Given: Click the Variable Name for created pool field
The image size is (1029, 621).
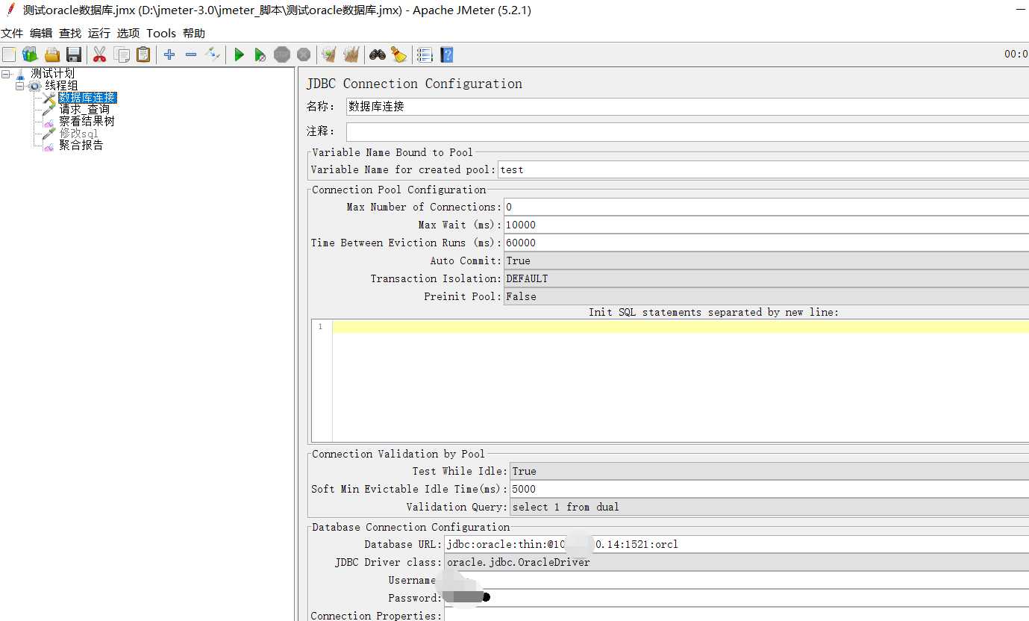Looking at the screenshot, I should click(763, 169).
